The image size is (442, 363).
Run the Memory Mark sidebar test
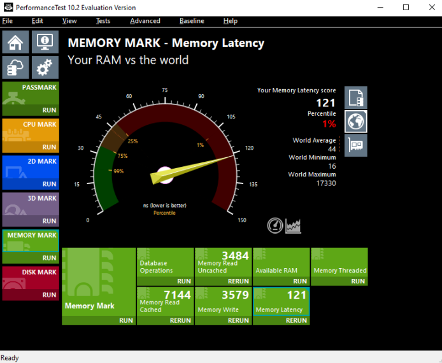pos(31,258)
